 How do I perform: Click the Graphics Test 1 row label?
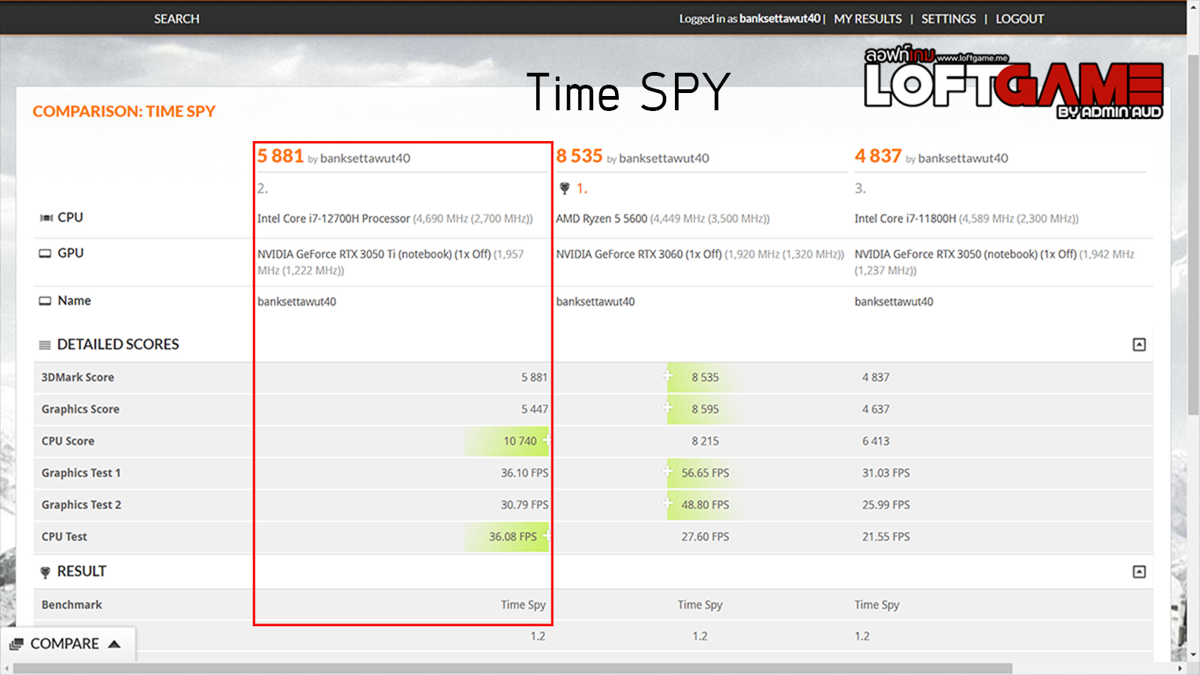(x=81, y=473)
